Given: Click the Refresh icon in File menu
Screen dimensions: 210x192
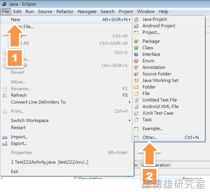Looking at the screenshot, I should pos(5,95).
